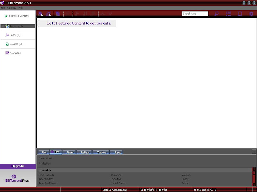Open the File menu

coord(3,8)
